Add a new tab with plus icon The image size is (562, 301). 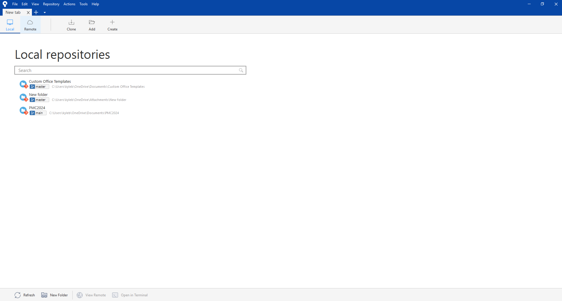pos(36,12)
